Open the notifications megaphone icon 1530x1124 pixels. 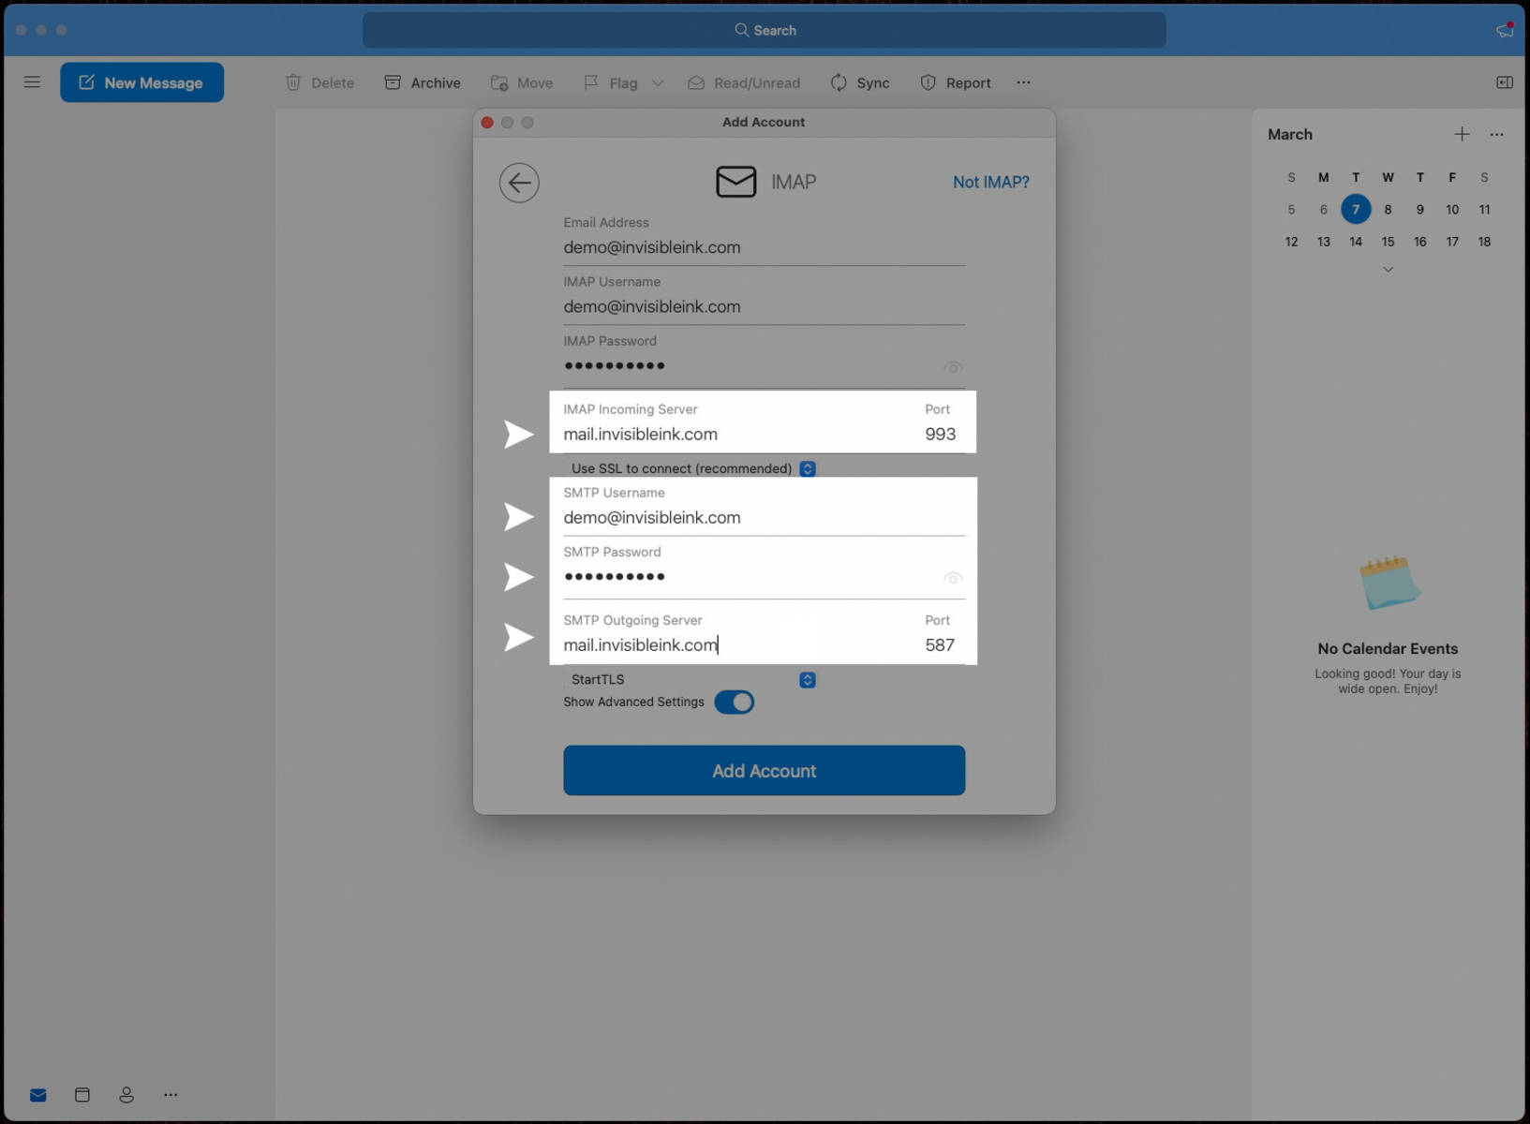coord(1505,30)
